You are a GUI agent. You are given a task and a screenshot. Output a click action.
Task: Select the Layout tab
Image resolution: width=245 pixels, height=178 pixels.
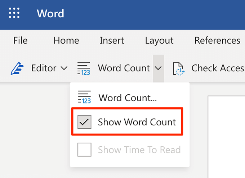tap(159, 40)
